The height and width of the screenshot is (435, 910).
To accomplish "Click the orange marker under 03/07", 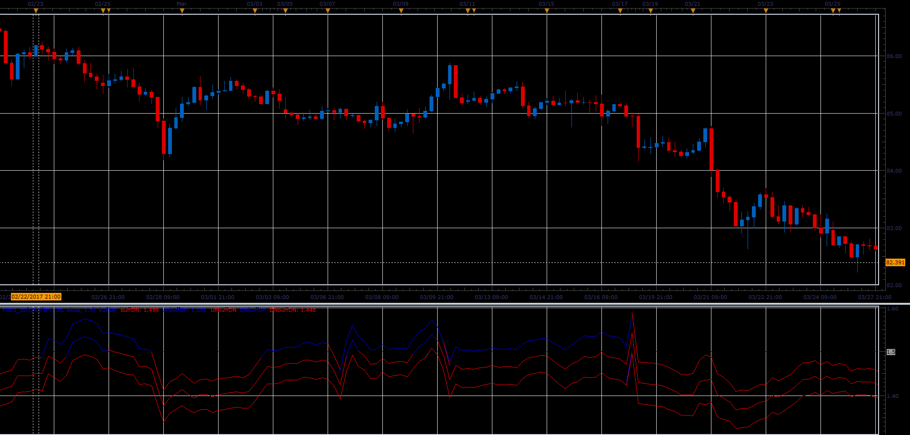I will (x=328, y=11).
